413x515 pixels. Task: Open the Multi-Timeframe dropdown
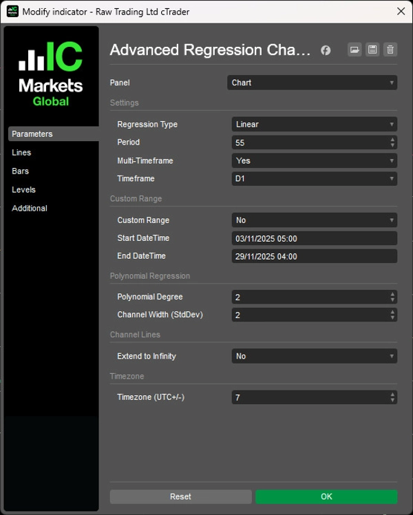314,160
